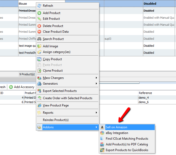
Task: Click the Edit Product pencil icon
Action: (x=39, y=19)
